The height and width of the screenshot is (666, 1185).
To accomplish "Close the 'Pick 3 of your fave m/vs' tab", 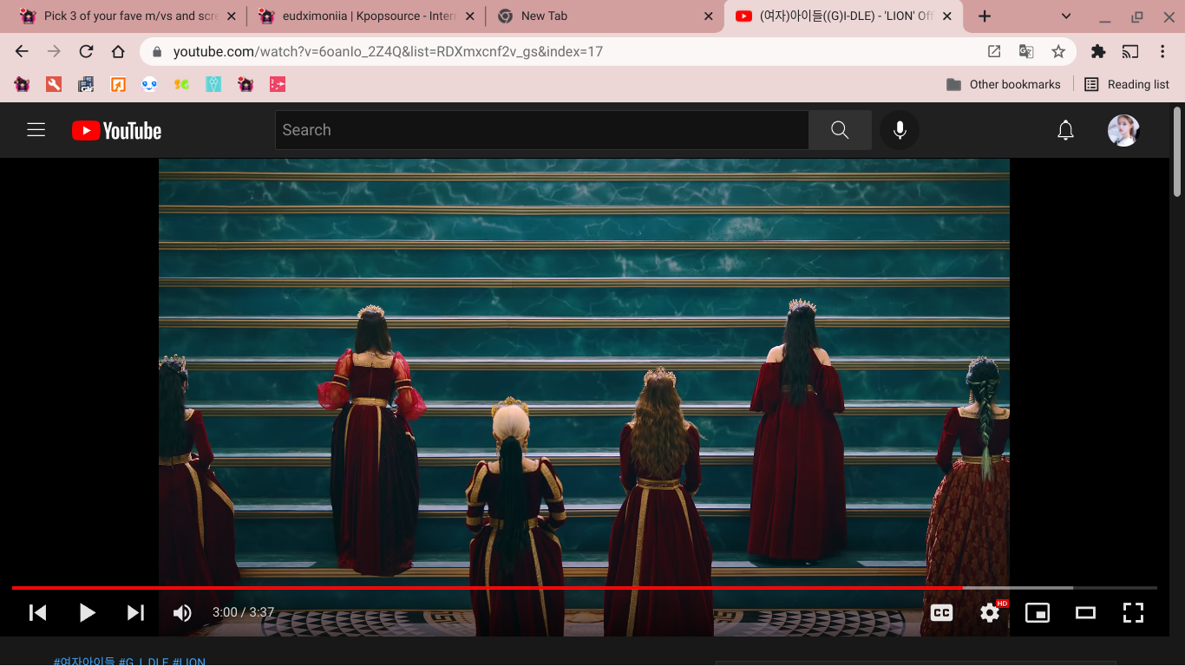I will tap(232, 16).
